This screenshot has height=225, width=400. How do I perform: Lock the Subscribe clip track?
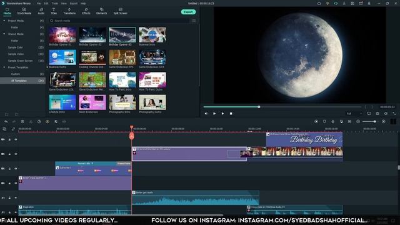click(x=10, y=169)
